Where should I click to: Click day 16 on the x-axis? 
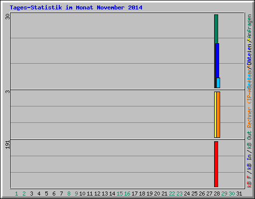click(x=127, y=194)
